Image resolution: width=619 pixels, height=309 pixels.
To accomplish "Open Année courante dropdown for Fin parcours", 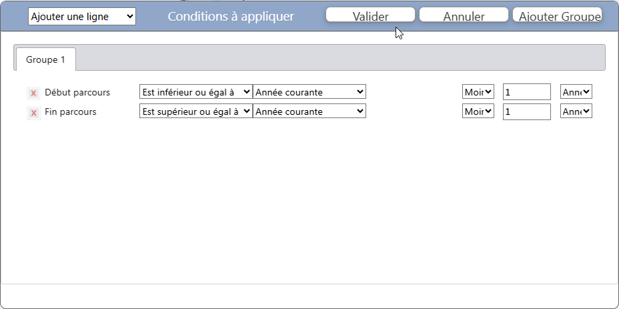I will tap(309, 111).
